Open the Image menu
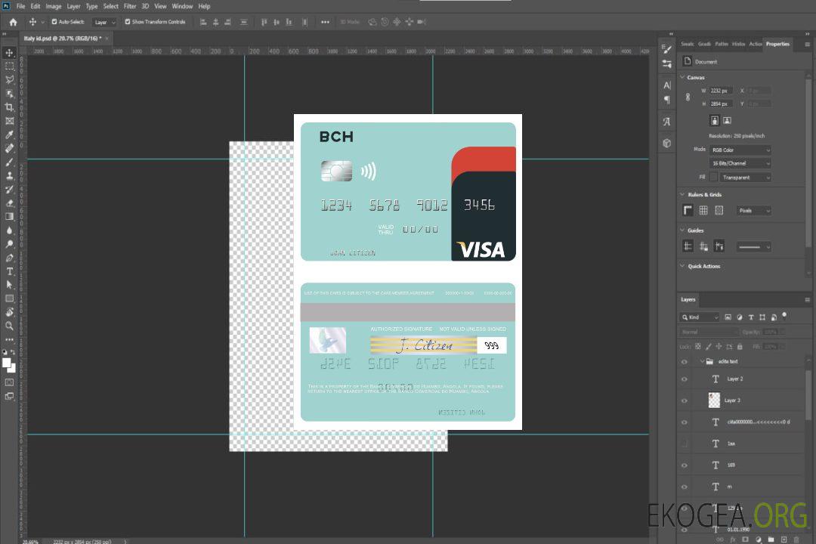The width and height of the screenshot is (816, 544). pyautogui.click(x=54, y=6)
